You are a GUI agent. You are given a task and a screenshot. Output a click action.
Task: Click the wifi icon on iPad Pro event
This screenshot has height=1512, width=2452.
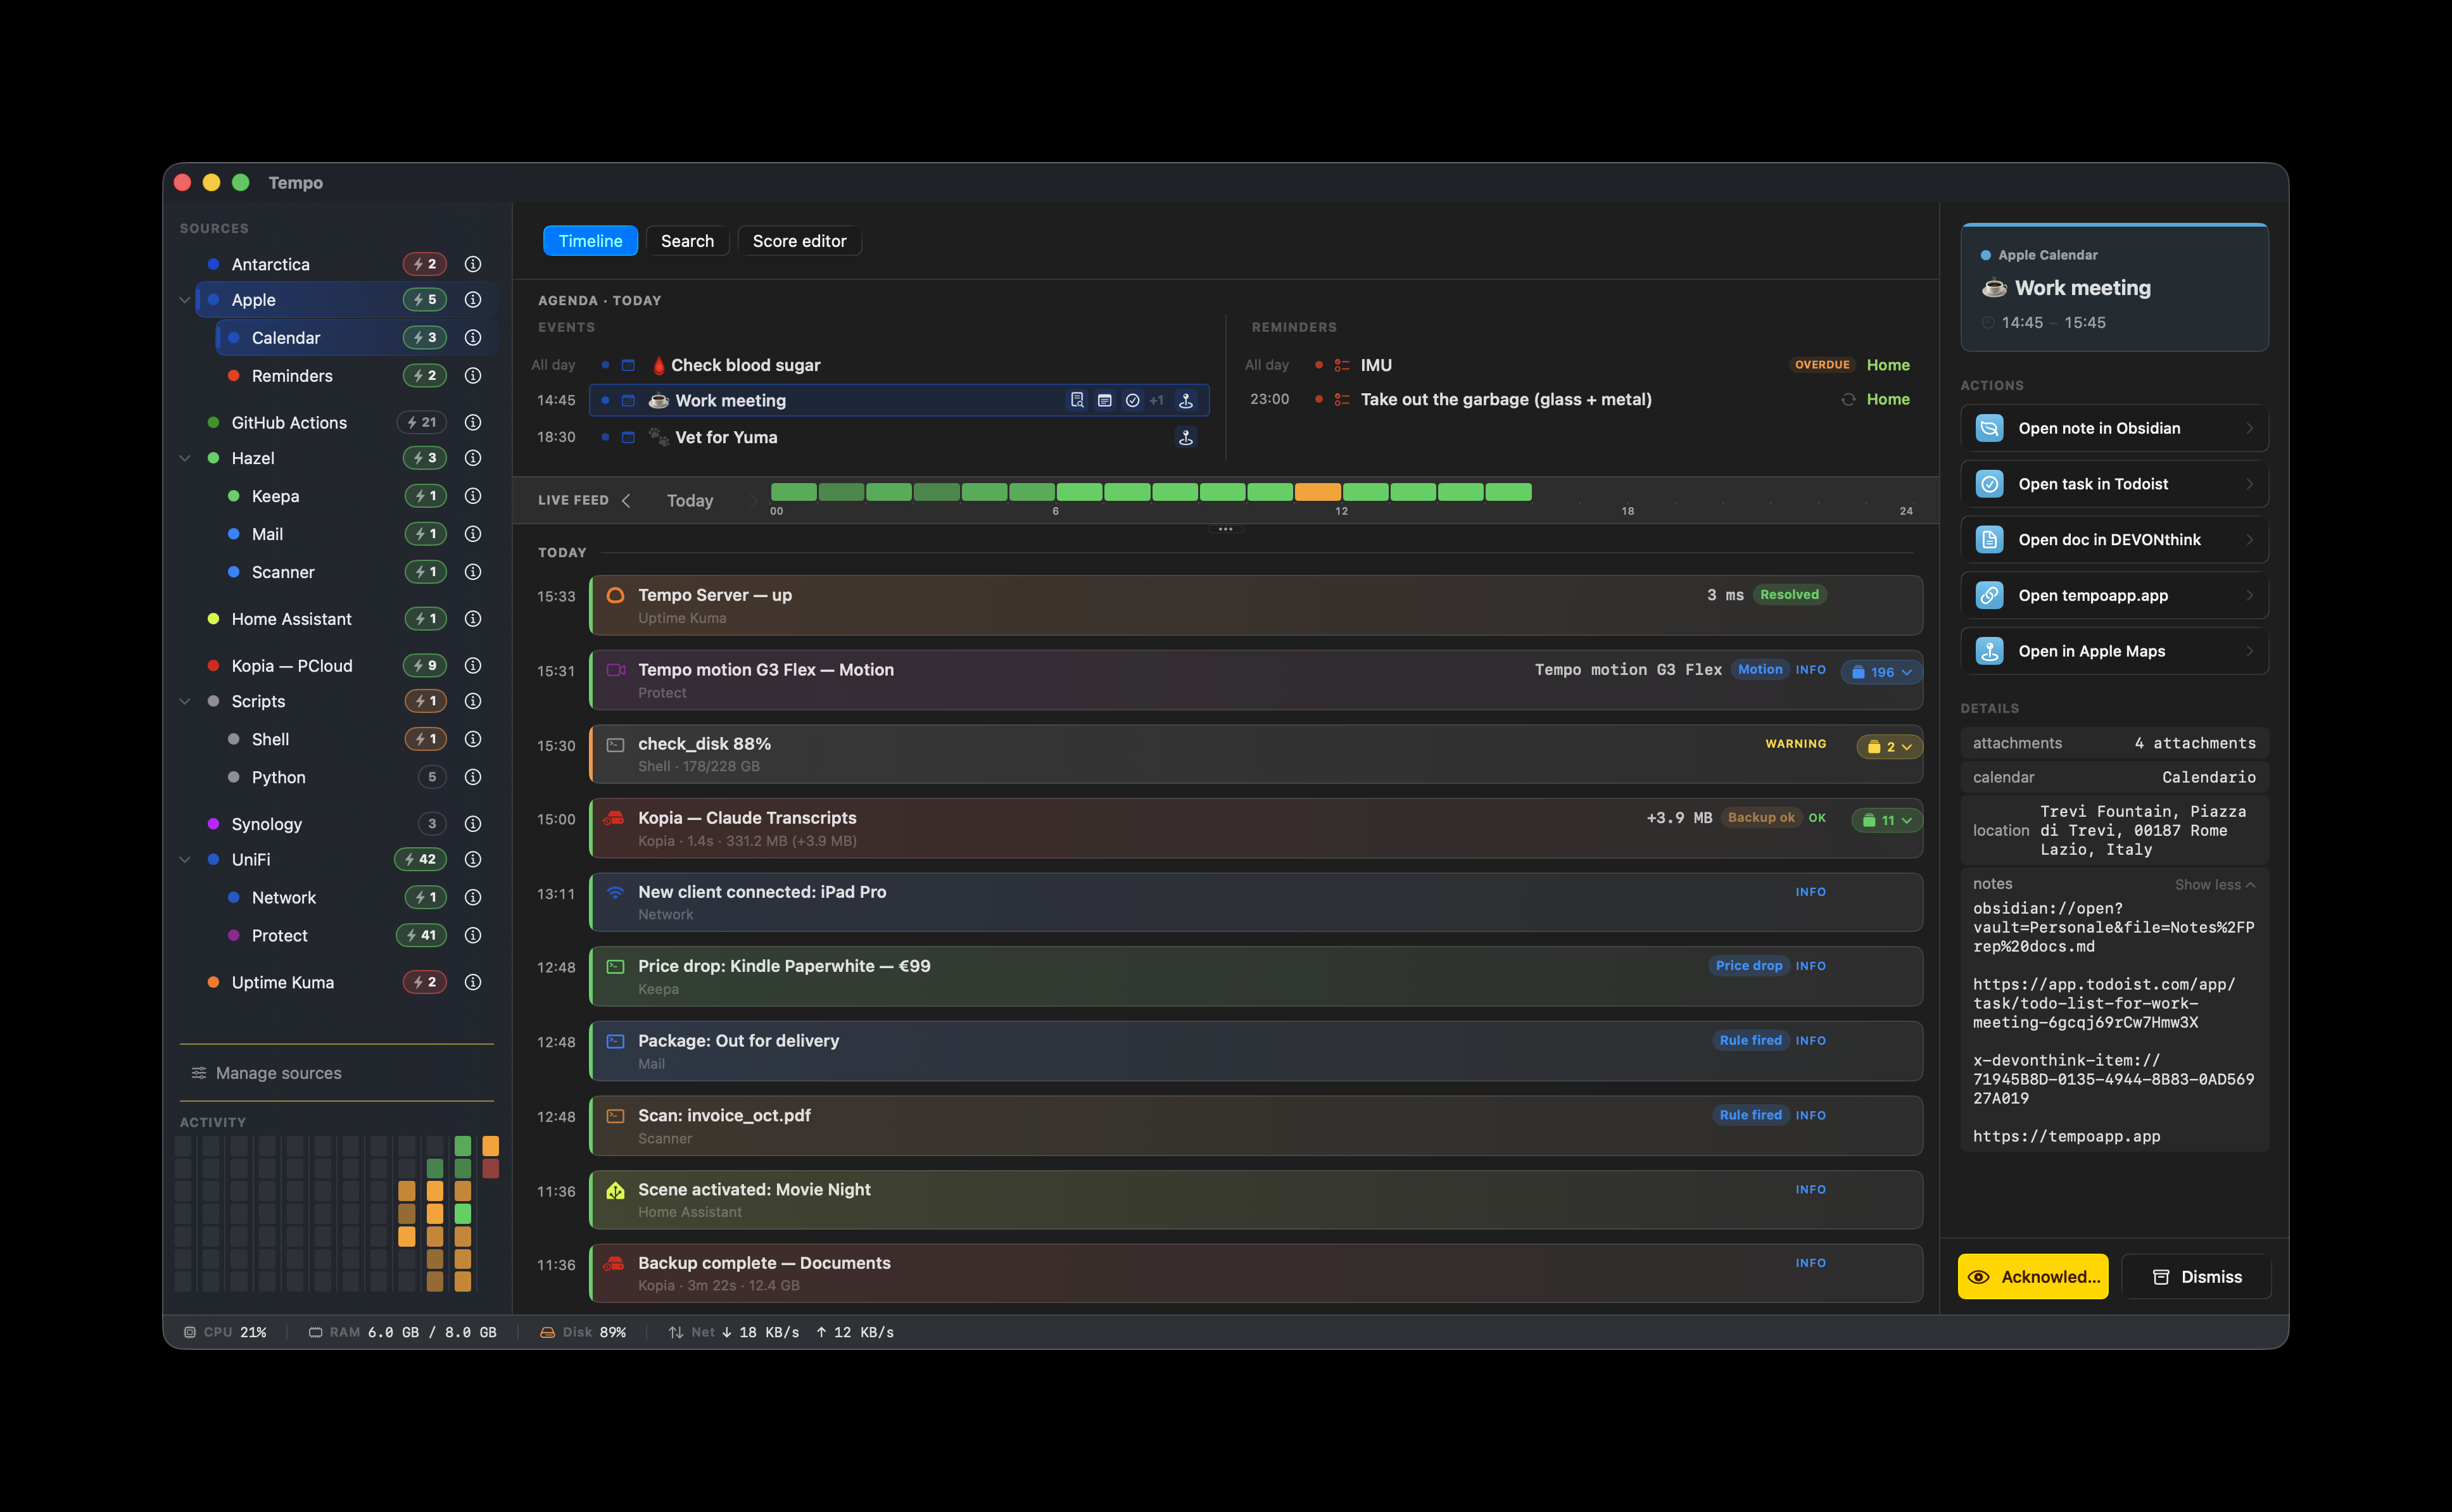point(616,892)
